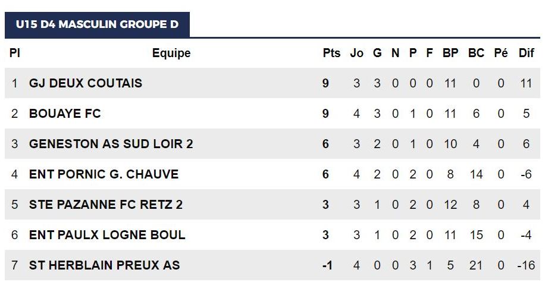Click the G wins column header
Screen dimensions: 545x307
(377, 53)
